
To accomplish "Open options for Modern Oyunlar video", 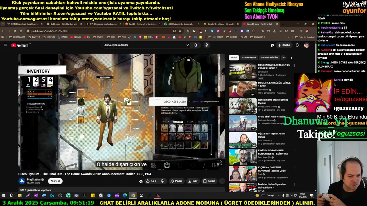I will pyautogui.click(x=294, y=65).
